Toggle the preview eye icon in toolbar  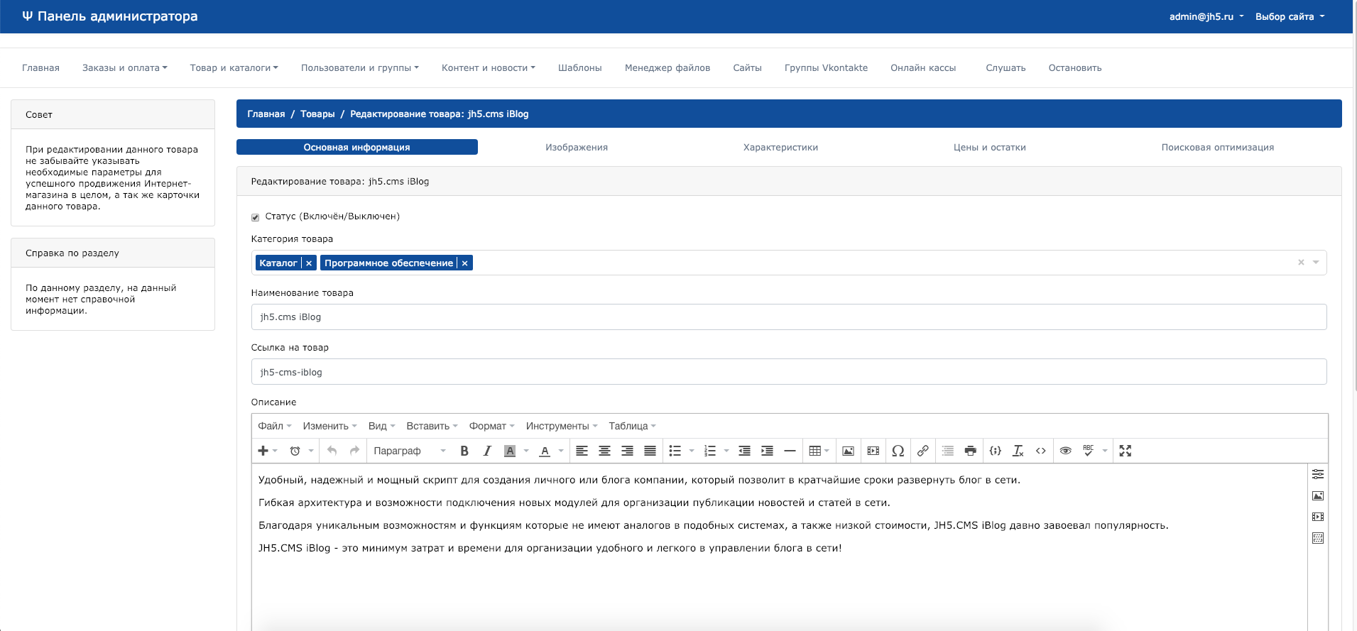(x=1066, y=451)
